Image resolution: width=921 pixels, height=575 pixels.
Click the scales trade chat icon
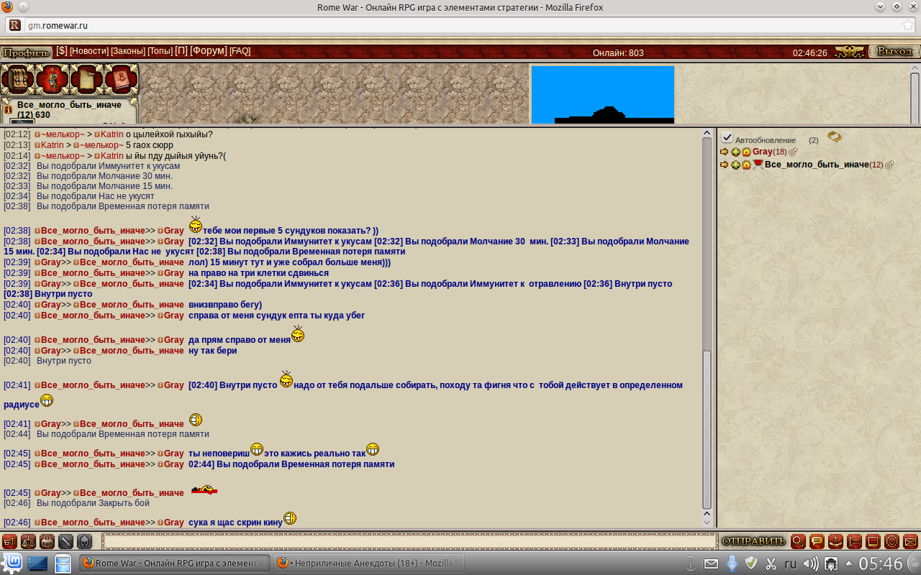click(29, 541)
